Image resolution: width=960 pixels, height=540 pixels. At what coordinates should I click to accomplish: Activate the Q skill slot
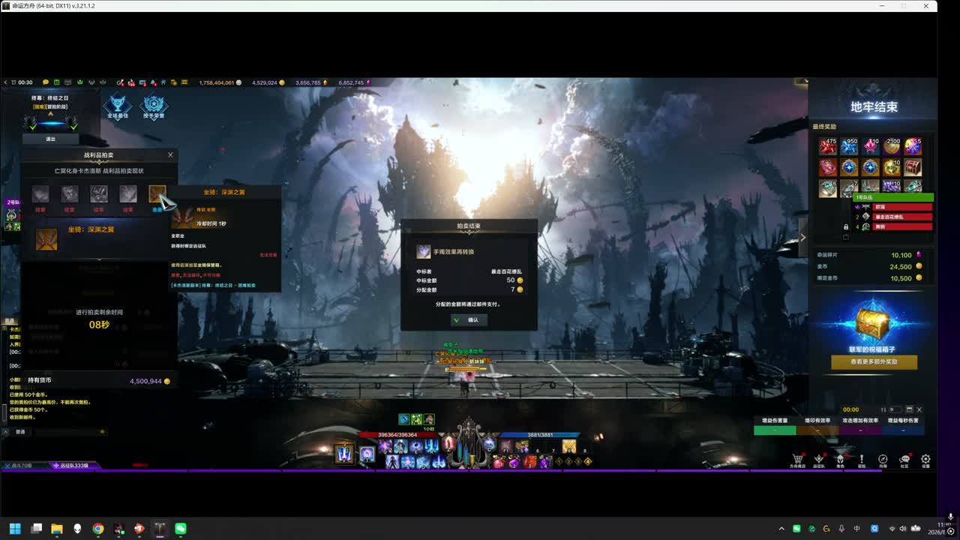[x=385, y=447]
